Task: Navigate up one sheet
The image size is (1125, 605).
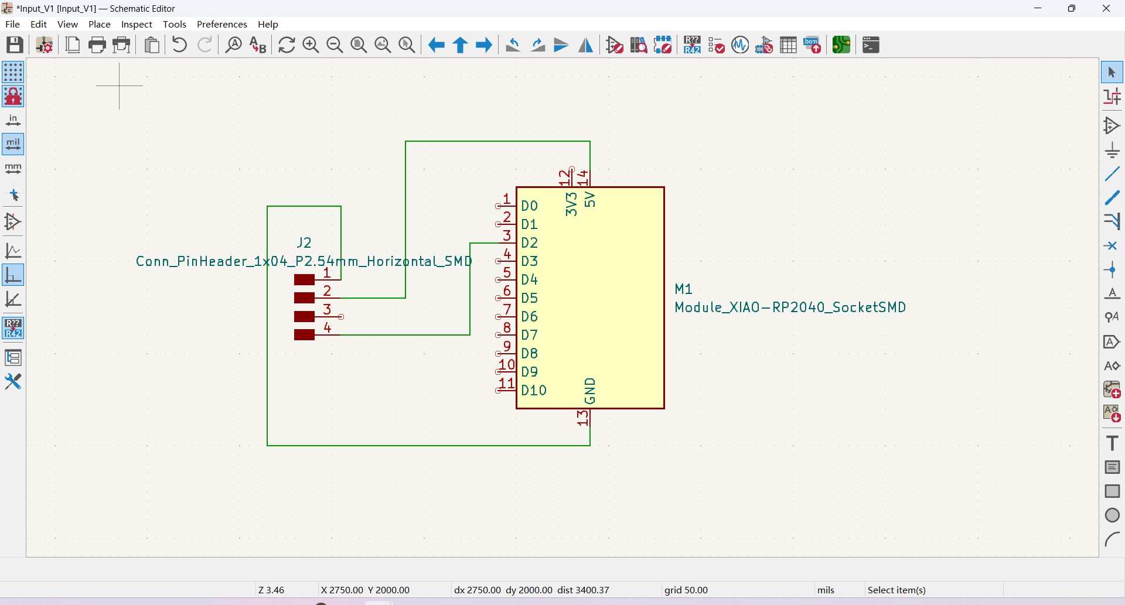Action: 460,45
